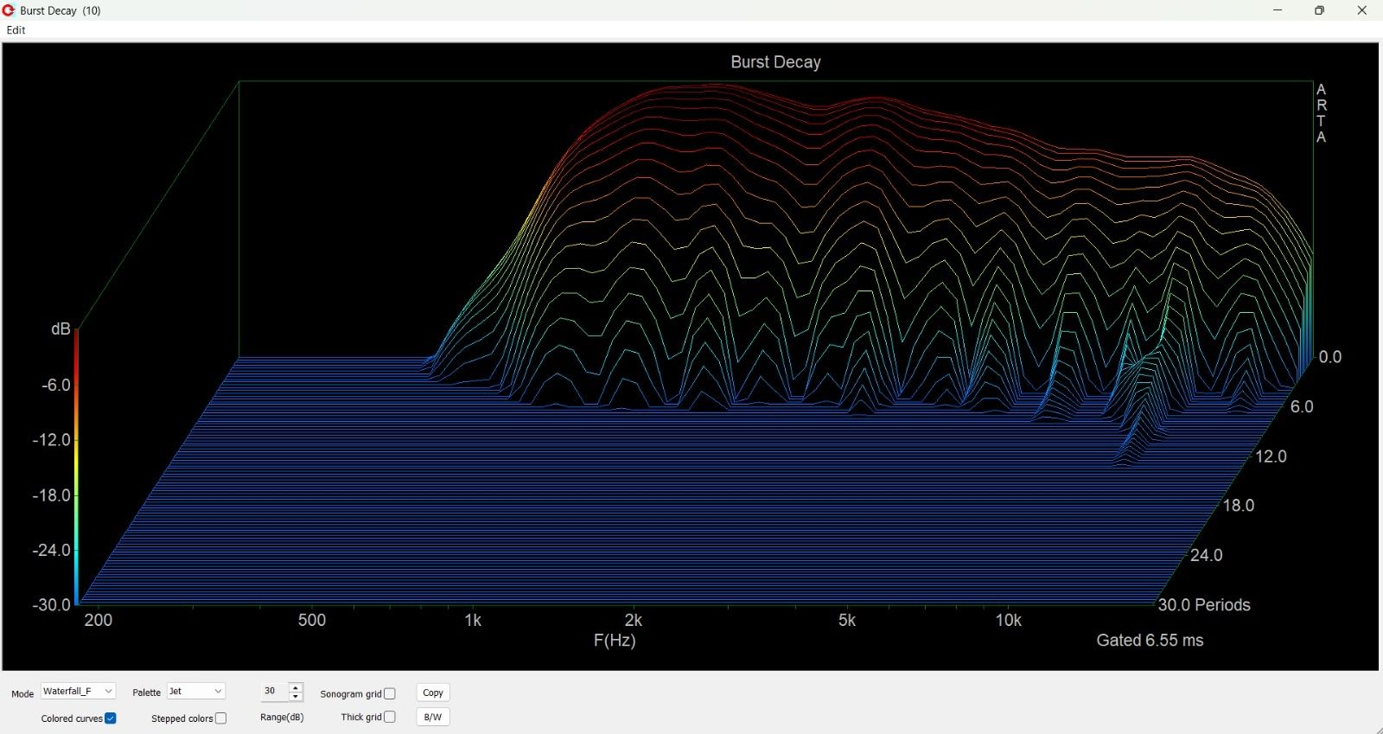Click the B/W button
Image resolution: width=1383 pixels, height=734 pixels.
[433, 717]
